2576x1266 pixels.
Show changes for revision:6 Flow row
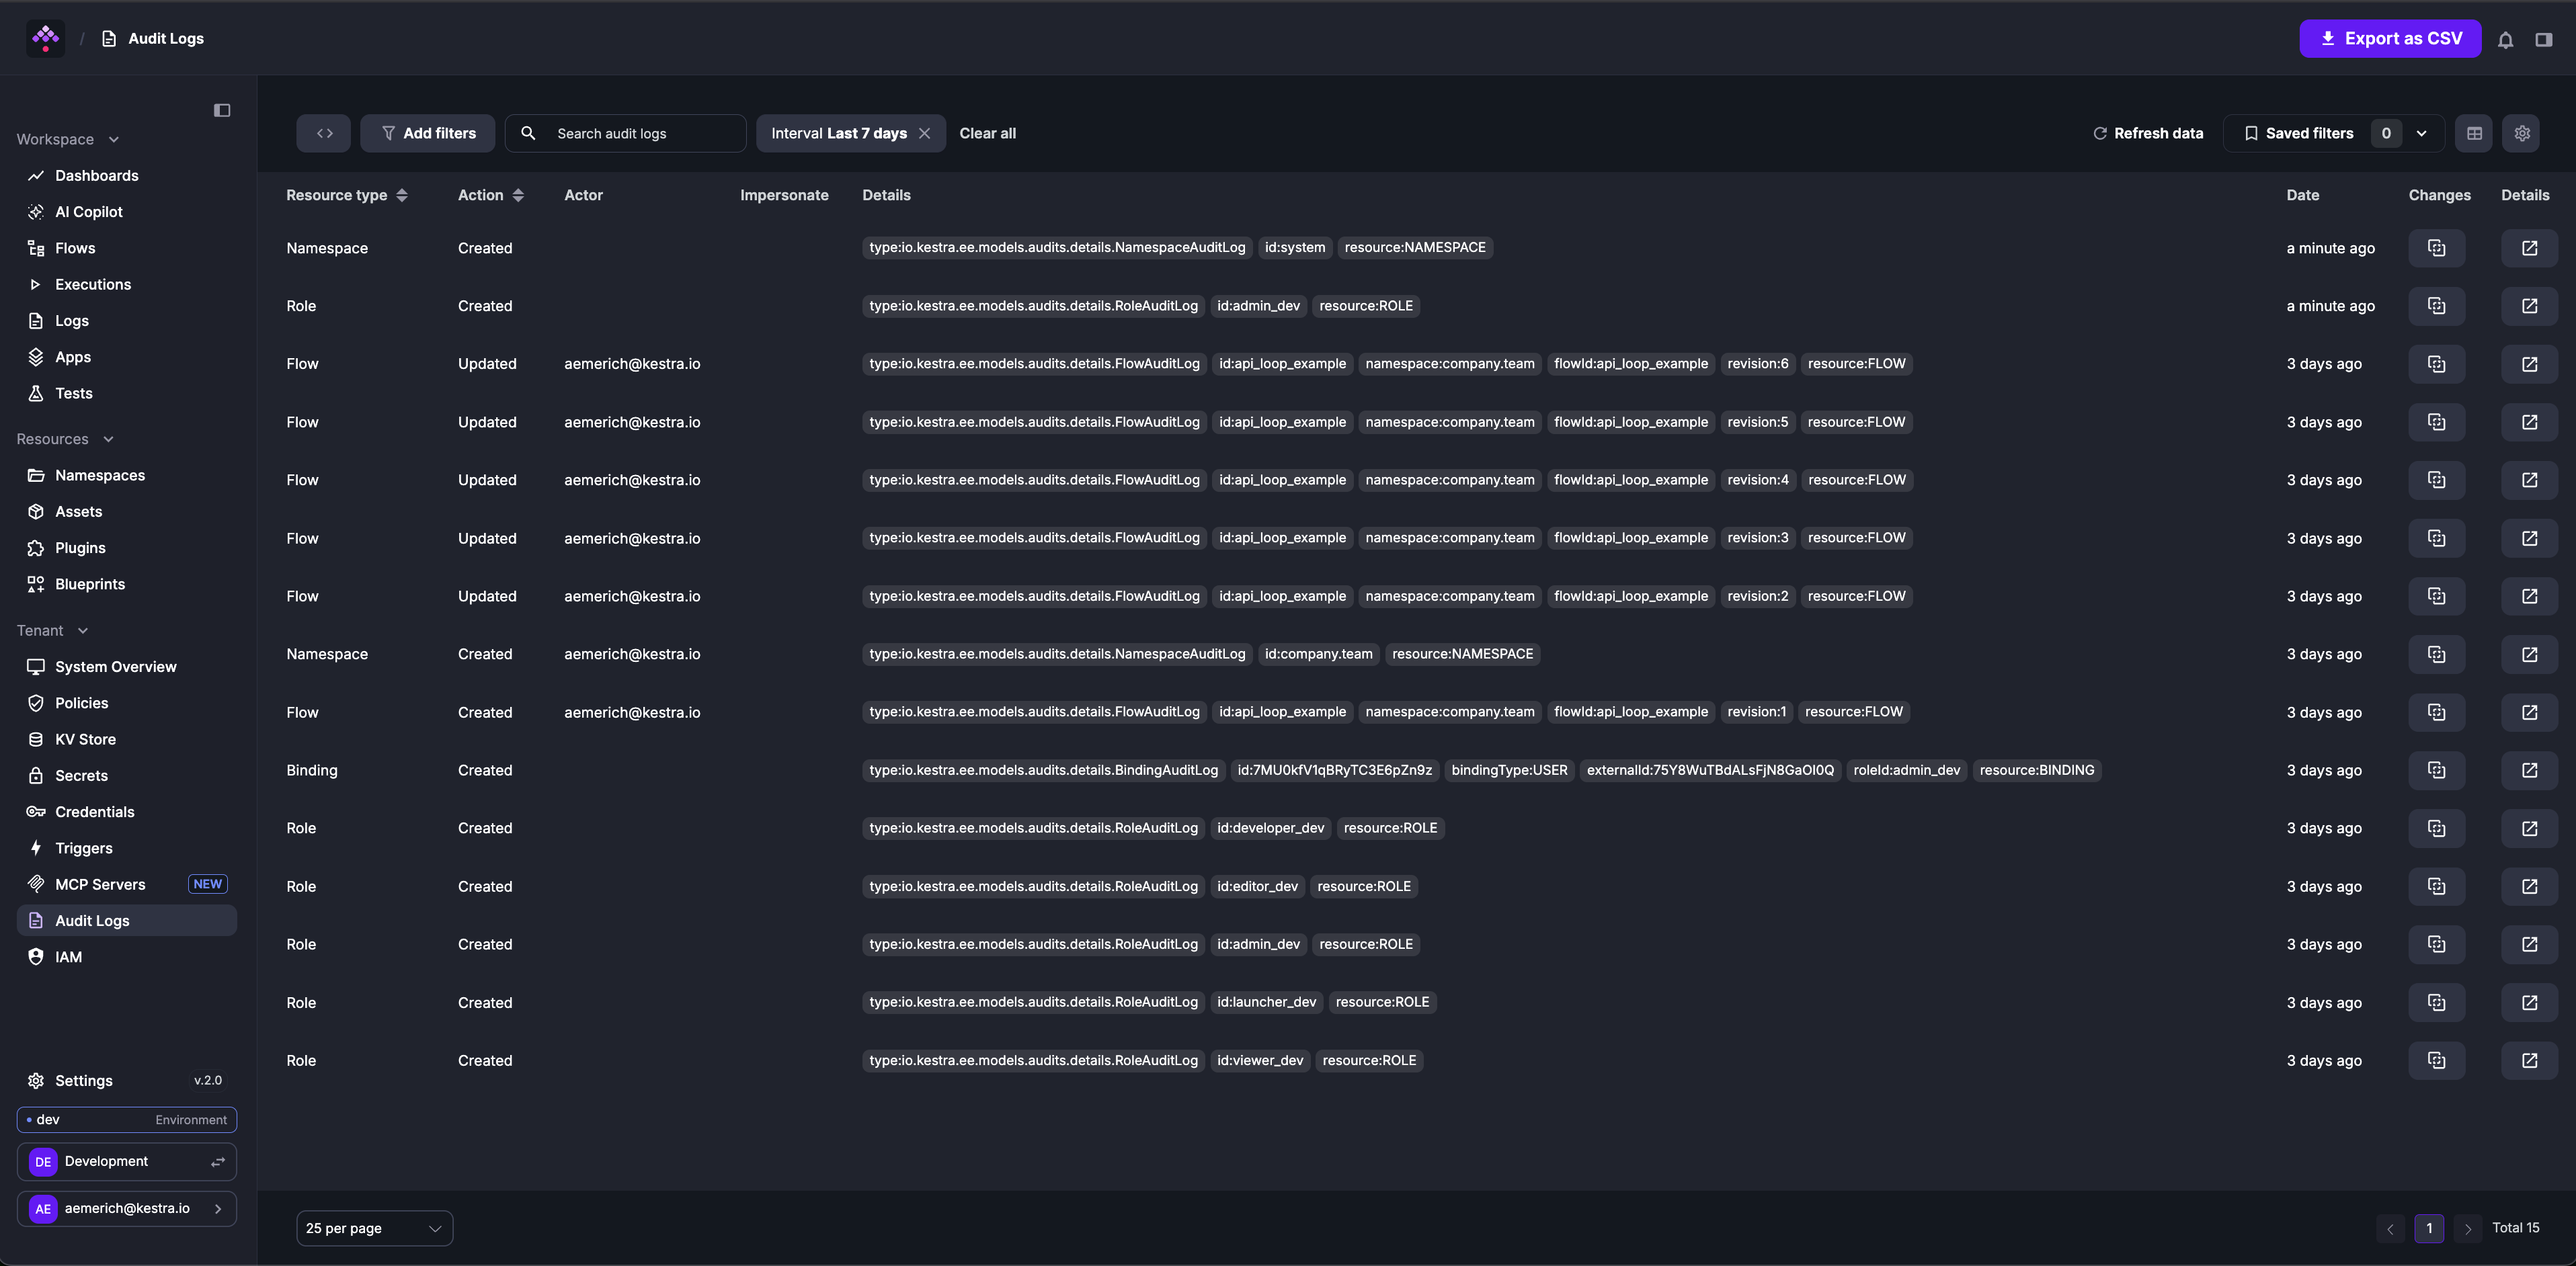click(x=2436, y=364)
